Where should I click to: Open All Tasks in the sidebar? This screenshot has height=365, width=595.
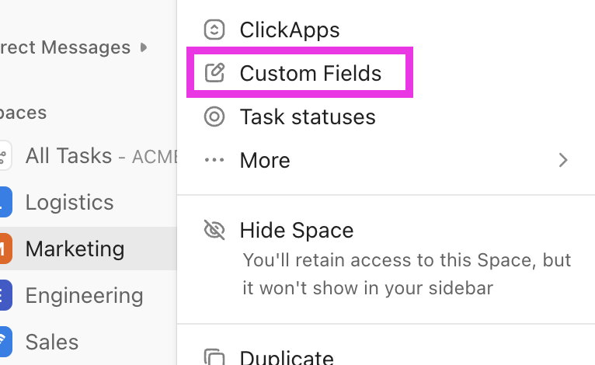coord(68,156)
